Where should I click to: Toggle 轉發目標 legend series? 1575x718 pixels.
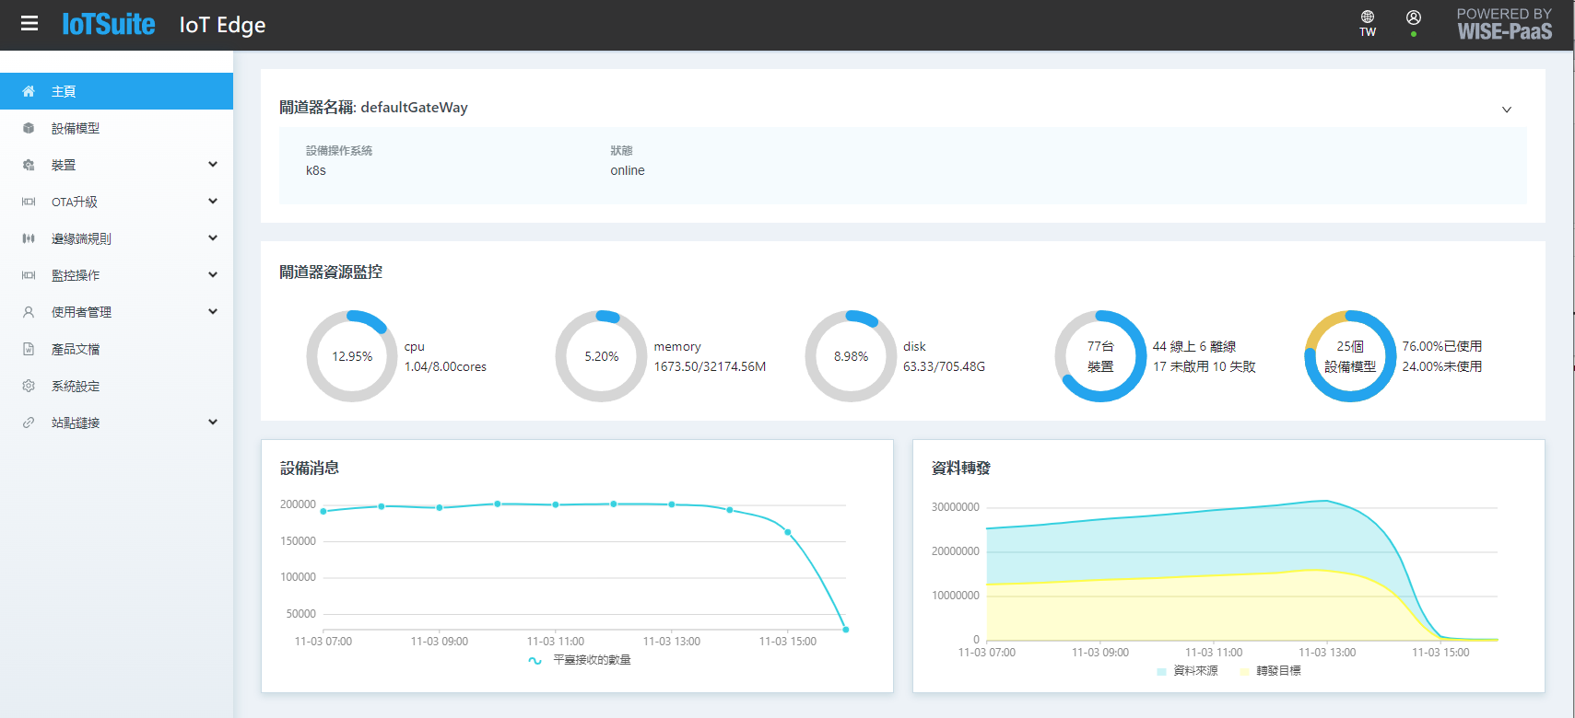point(1270,671)
